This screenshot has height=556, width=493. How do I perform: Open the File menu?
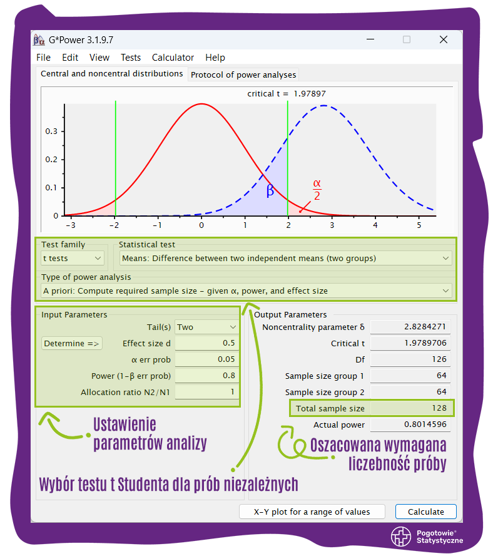click(x=43, y=58)
